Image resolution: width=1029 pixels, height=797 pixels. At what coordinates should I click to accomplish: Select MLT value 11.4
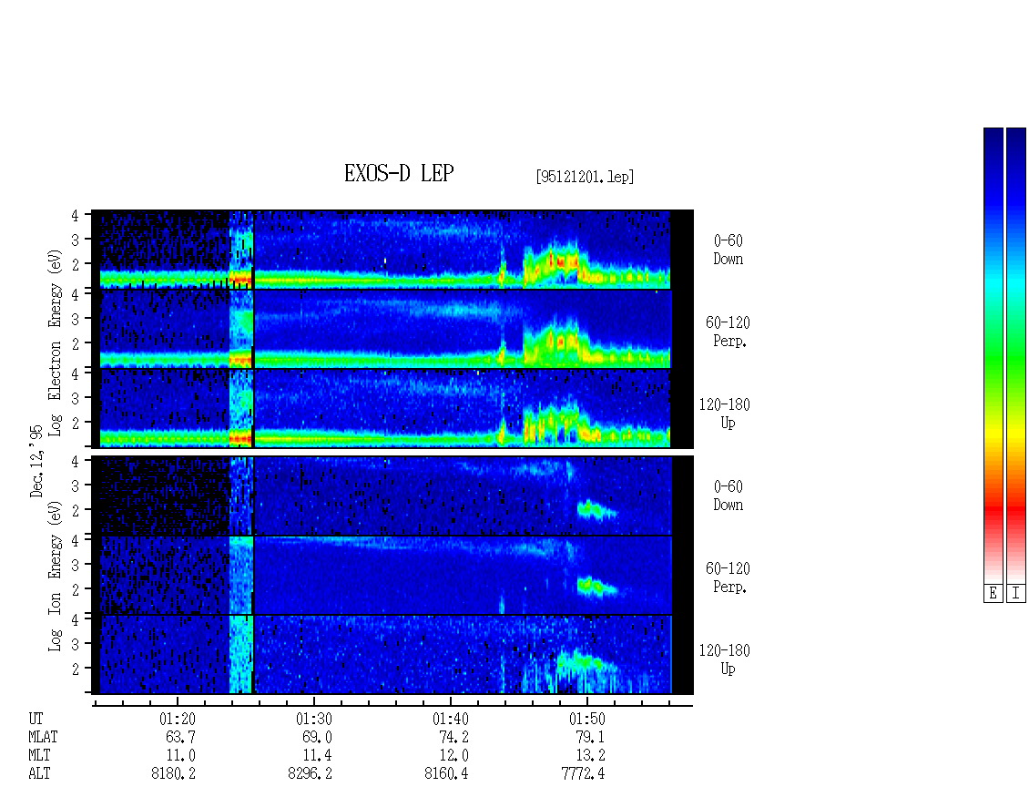(x=317, y=755)
